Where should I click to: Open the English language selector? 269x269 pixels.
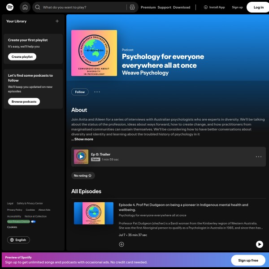click(x=18, y=240)
